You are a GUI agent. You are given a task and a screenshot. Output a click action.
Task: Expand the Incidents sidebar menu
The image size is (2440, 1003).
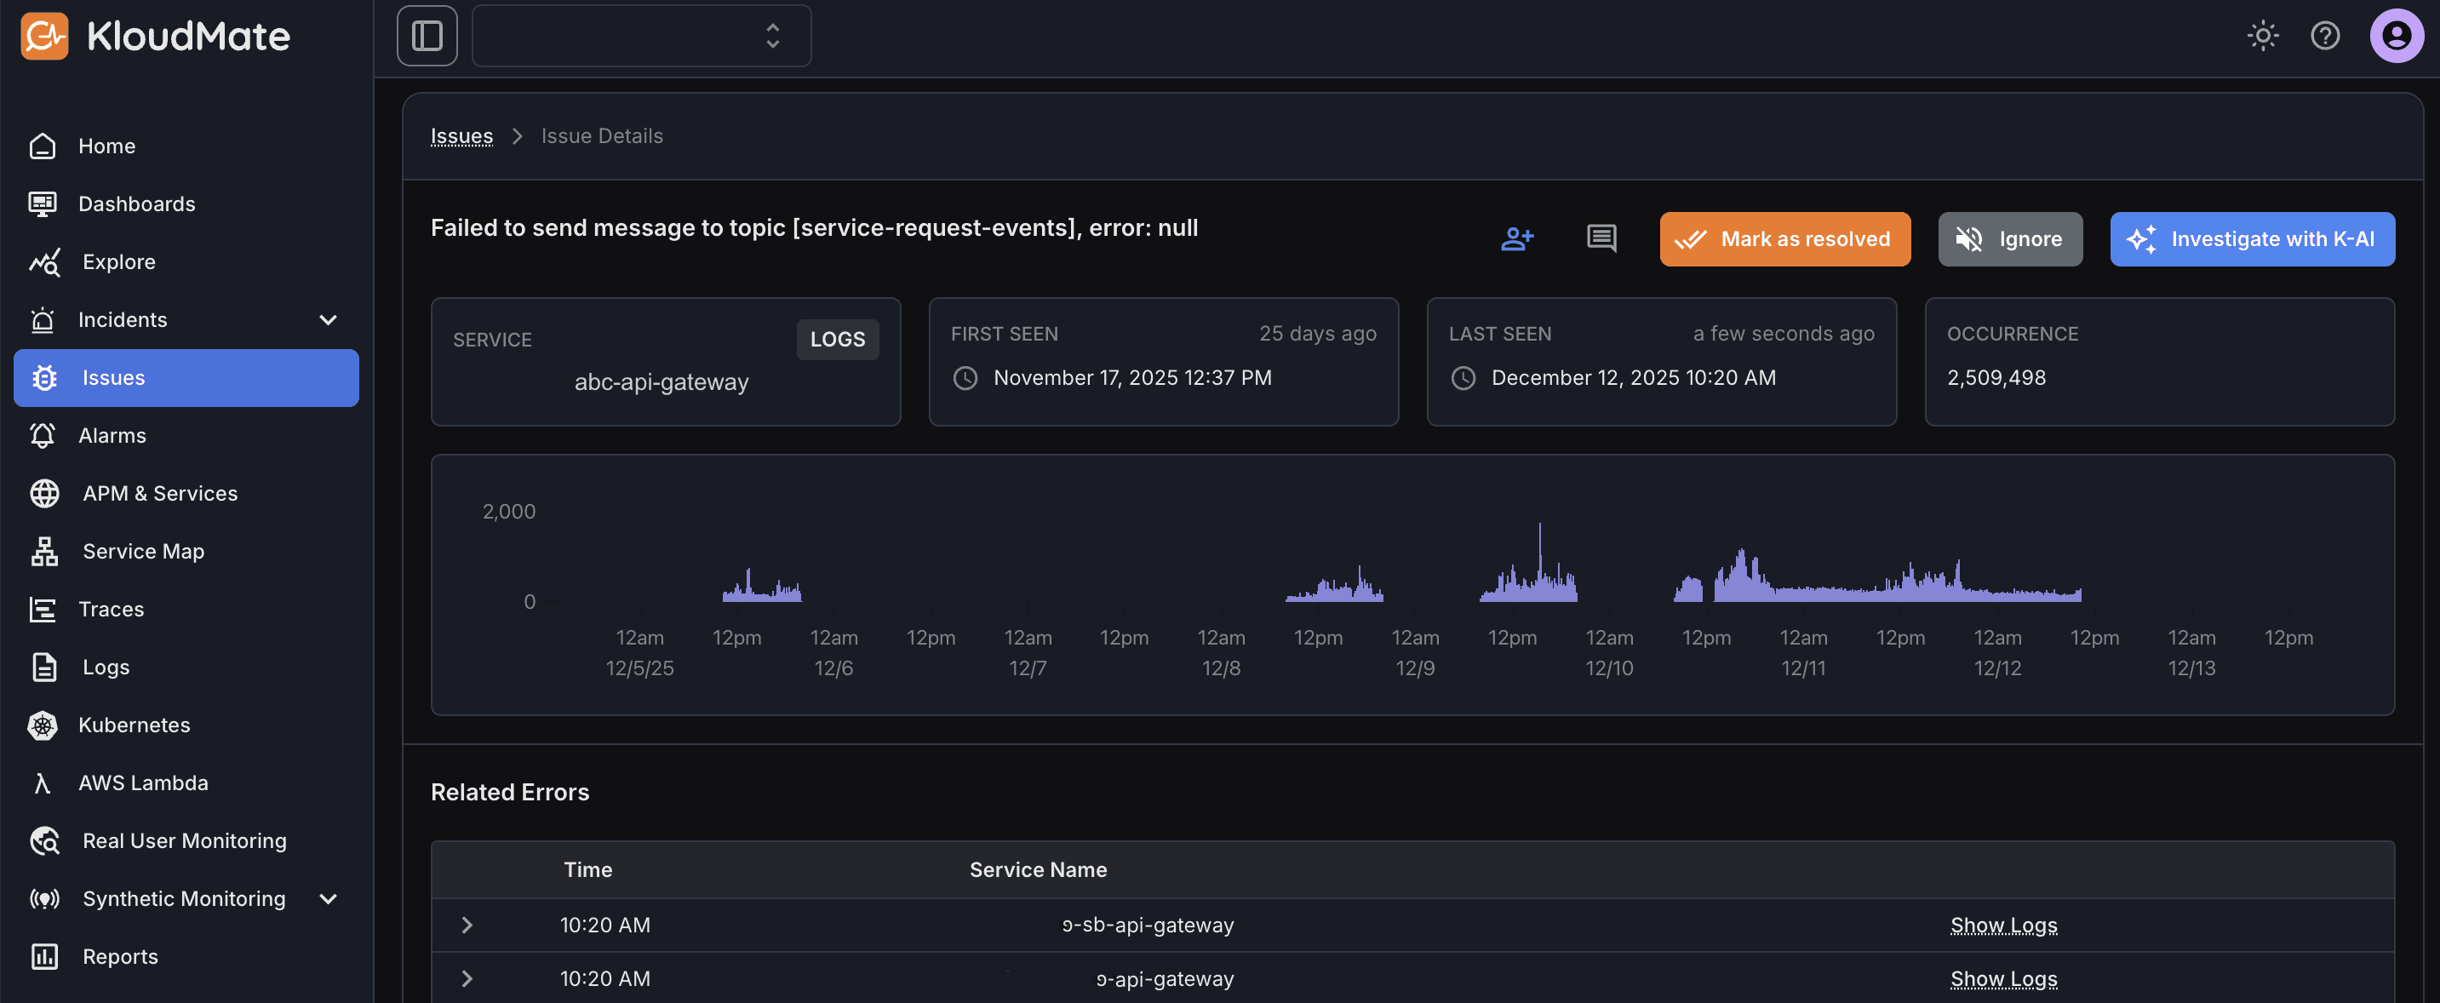point(328,320)
